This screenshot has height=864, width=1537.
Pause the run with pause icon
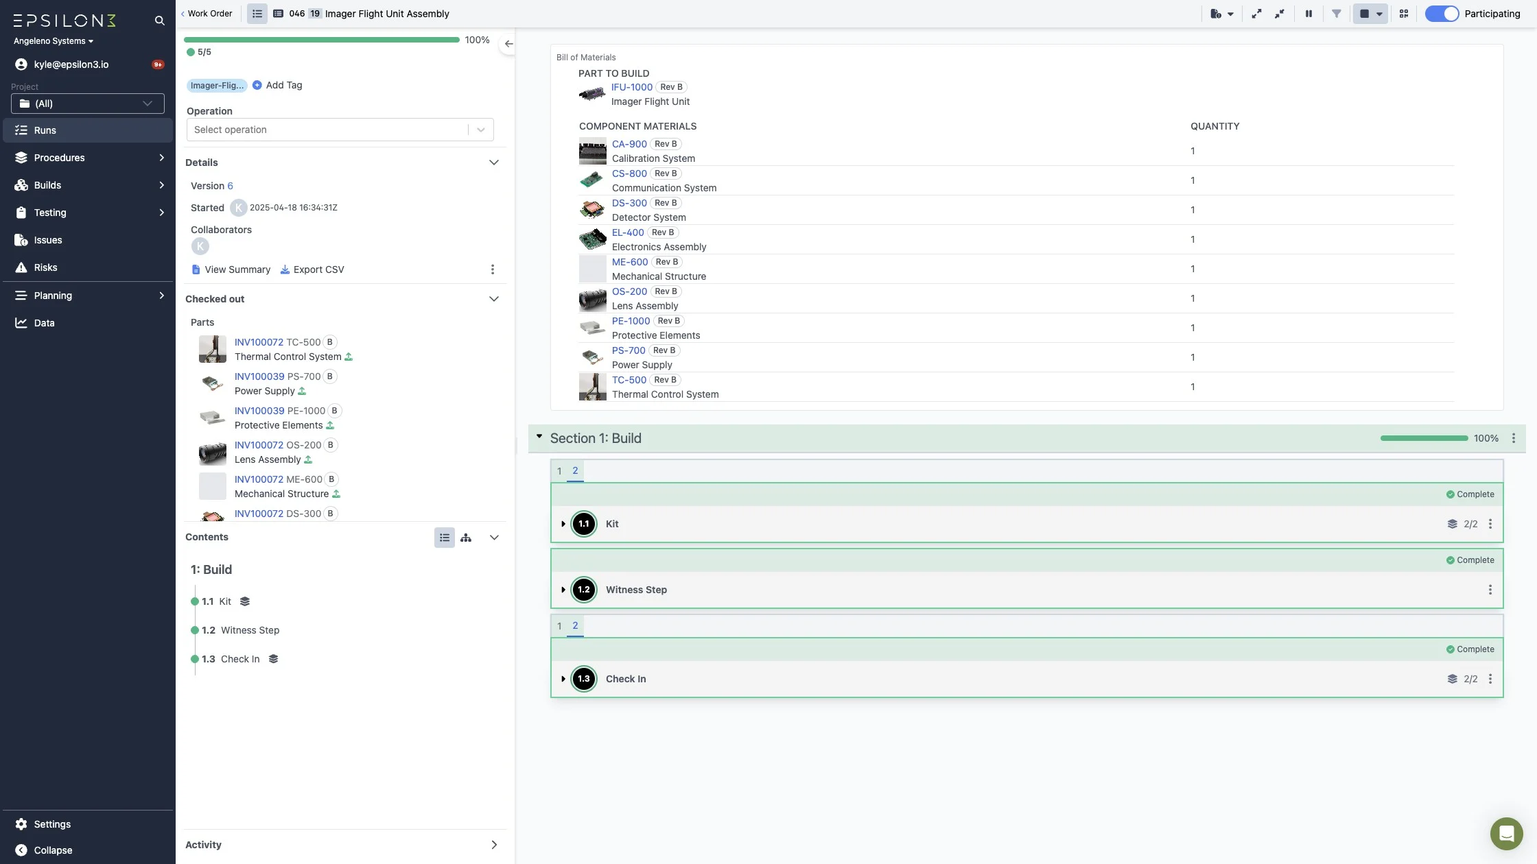(1309, 14)
